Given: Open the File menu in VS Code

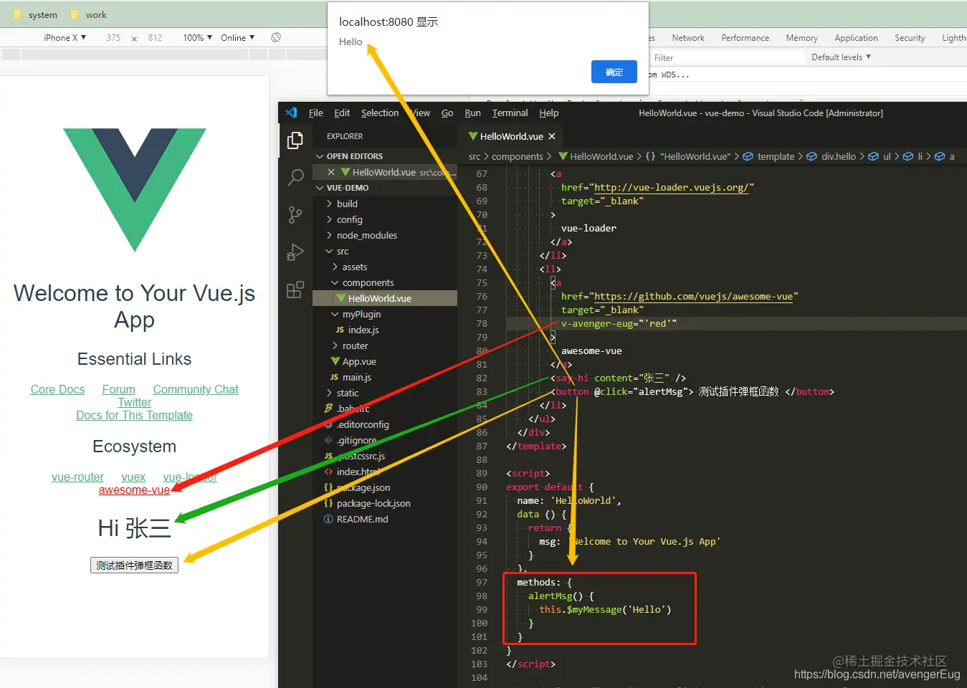Looking at the screenshot, I should click(315, 113).
